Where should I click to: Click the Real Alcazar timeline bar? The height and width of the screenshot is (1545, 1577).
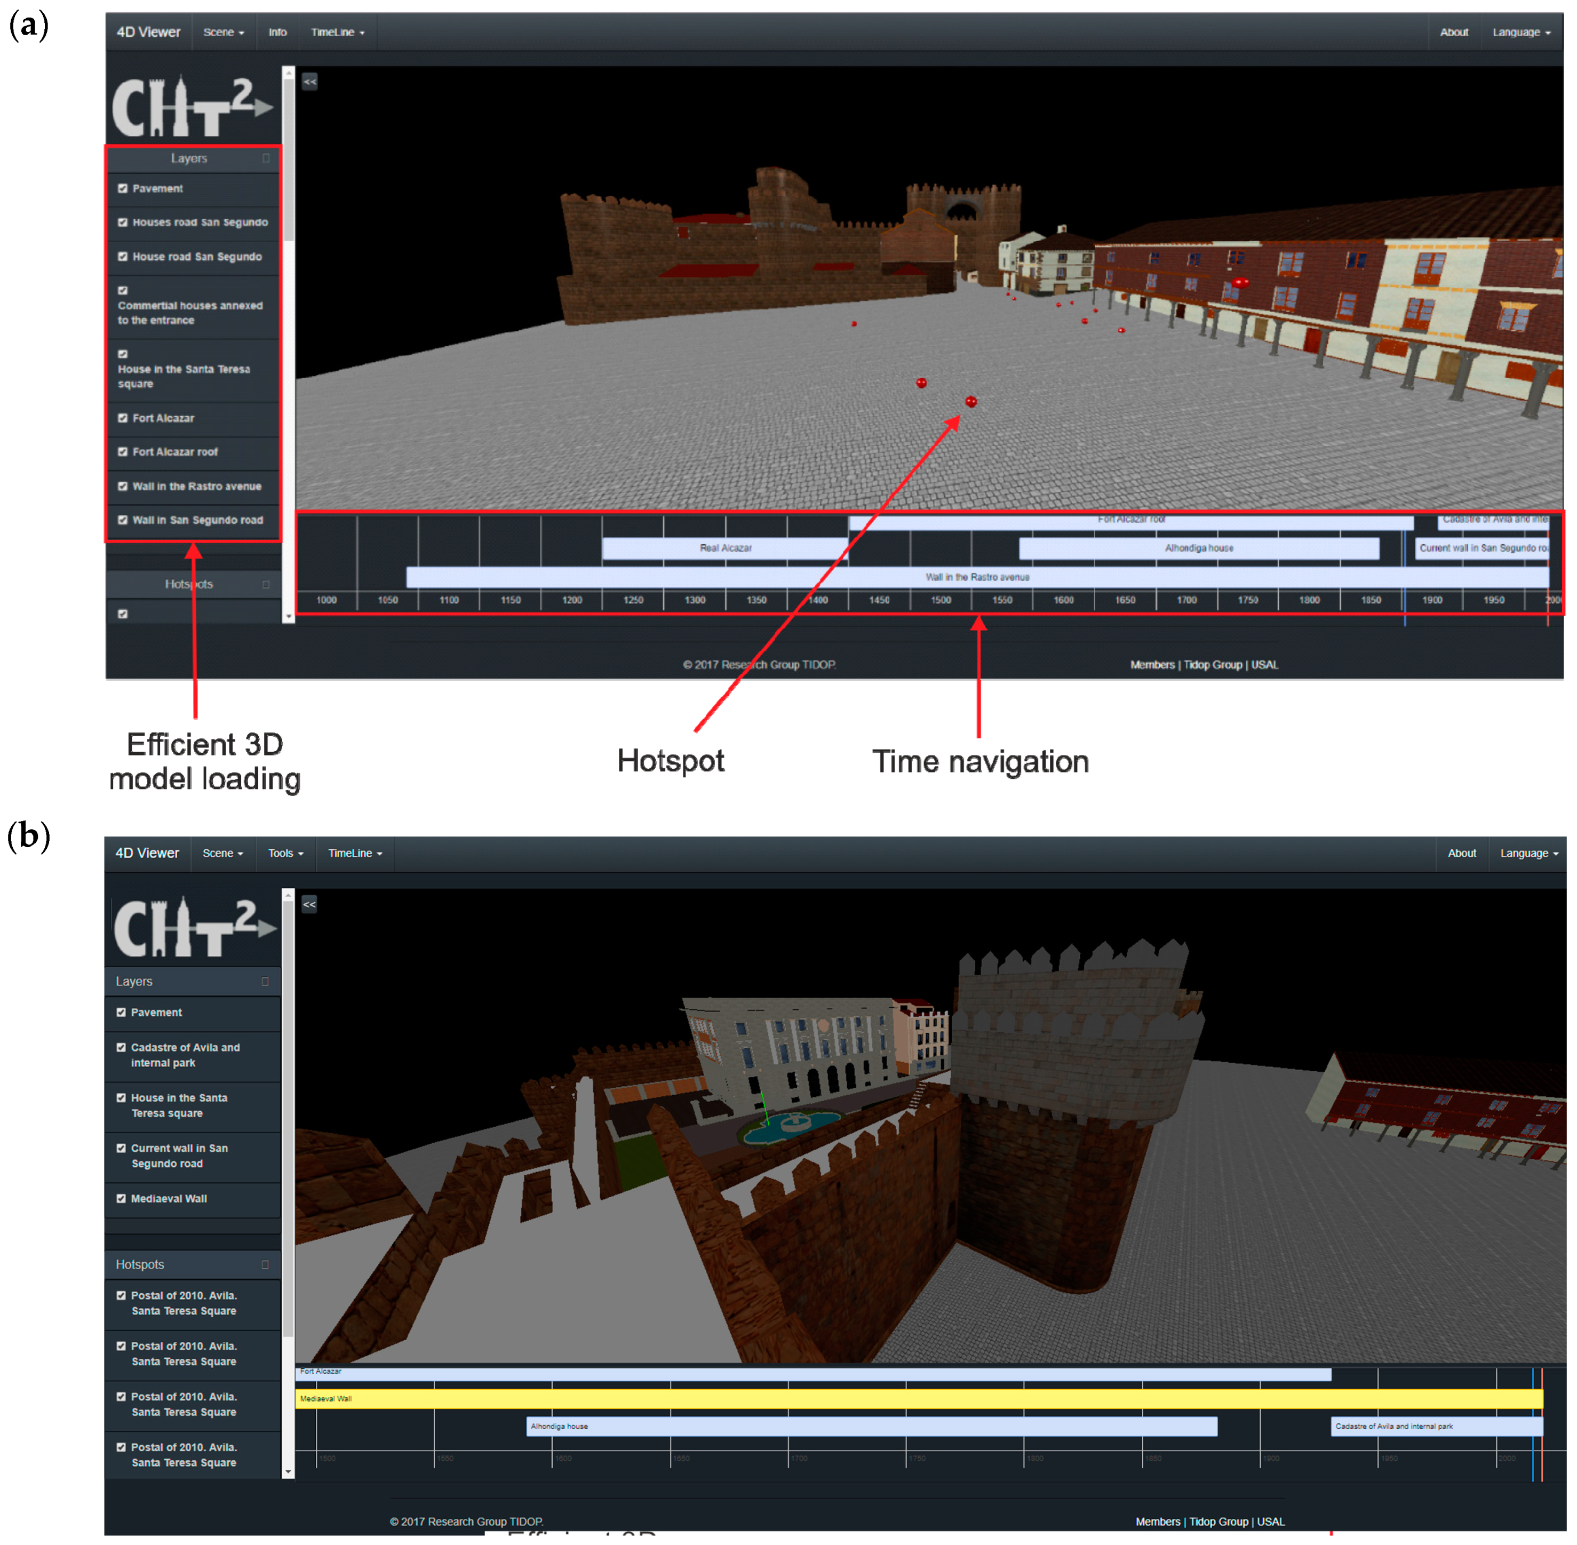pos(725,548)
